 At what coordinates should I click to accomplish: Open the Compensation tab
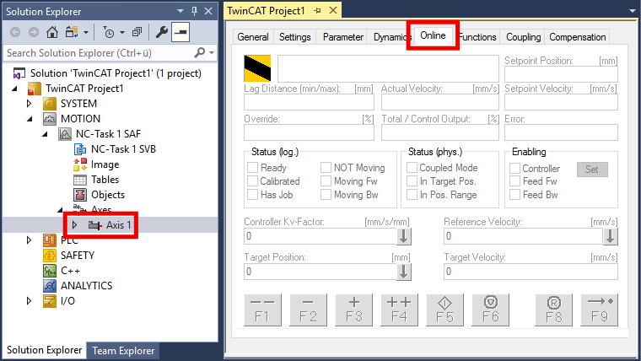point(577,37)
